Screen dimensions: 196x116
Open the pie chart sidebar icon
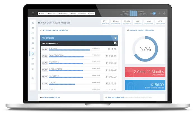click(x=33, y=58)
